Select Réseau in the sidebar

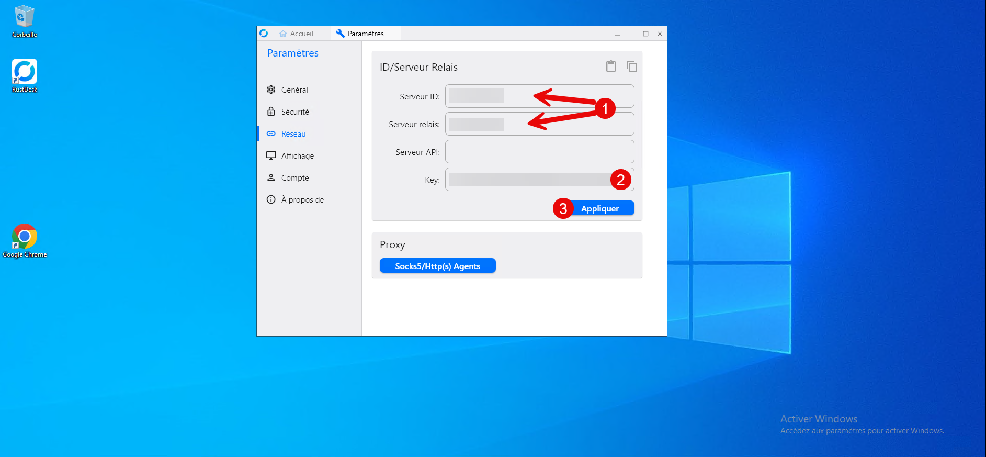point(293,134)
